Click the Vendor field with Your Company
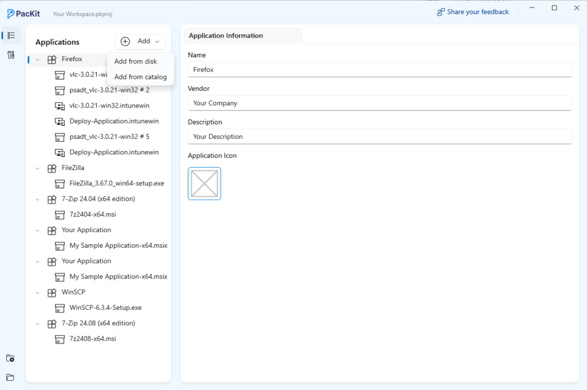Viewport: 587px width, 390px height. (x=379, y=104)
